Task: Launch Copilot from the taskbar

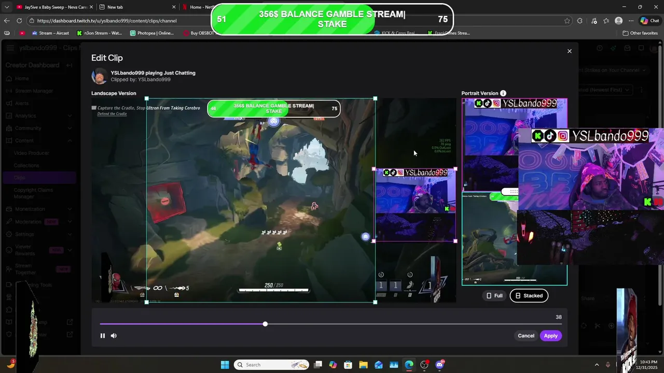Action: click(333, 365)
